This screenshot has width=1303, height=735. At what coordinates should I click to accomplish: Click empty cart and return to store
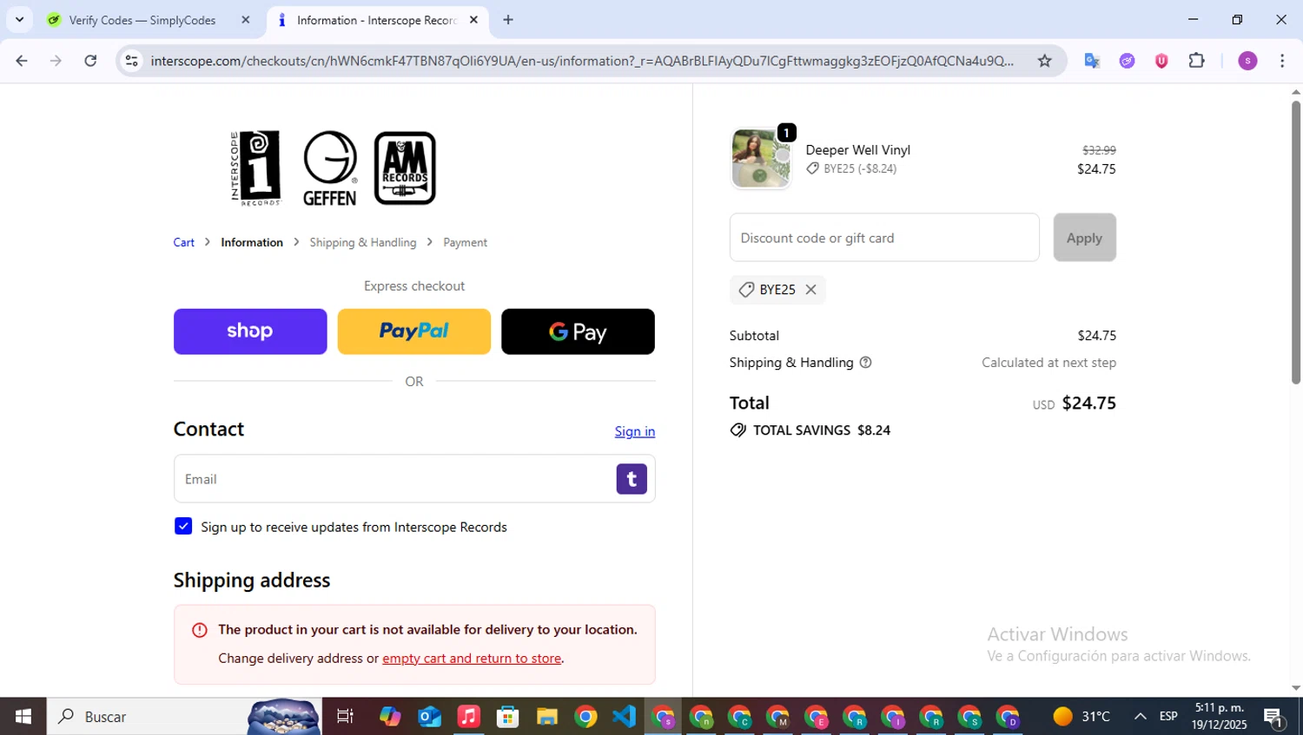472,658
